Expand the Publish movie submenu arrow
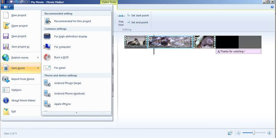276x138 pixels. (x=38, y=58)
